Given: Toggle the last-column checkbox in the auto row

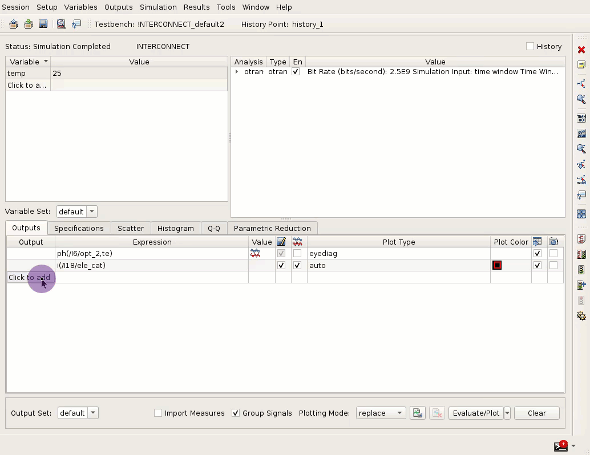Looking at the screenshot, I should 553,266.
